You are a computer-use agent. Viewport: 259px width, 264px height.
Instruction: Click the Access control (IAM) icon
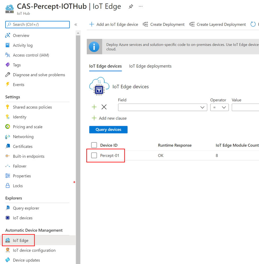point(8,55)
